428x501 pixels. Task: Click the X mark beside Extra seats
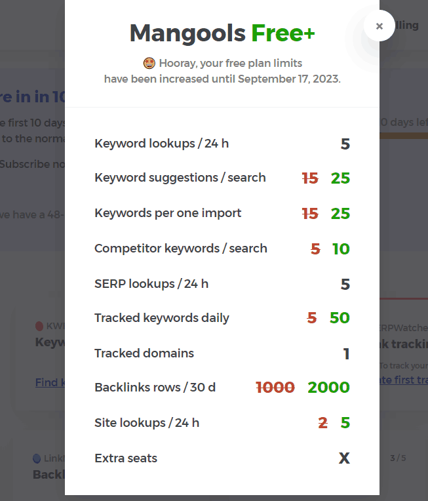point(344,458)
